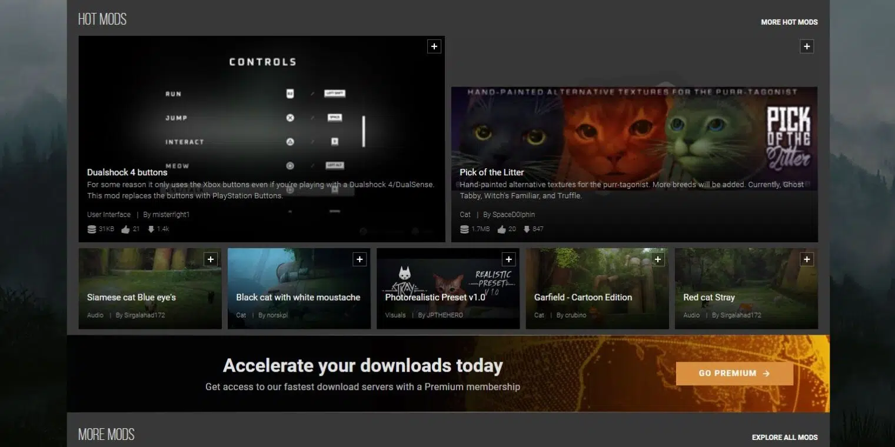Open Explore All Mods link
This screenshot has width=895, height=447.
click(784, 438)
